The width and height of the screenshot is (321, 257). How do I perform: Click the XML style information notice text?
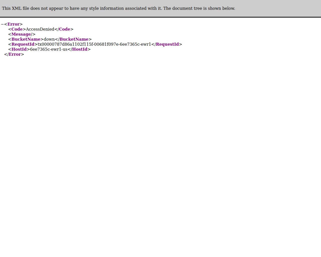click(x=119, y=8)
